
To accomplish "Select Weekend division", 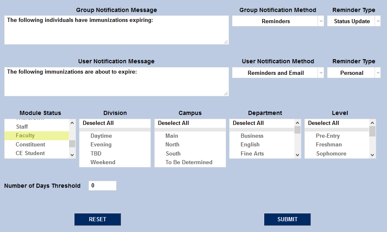I will (115, 163).
